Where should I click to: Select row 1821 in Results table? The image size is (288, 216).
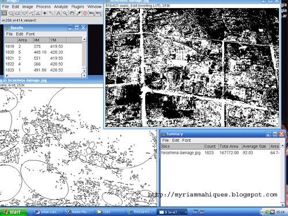pos(43,58)
